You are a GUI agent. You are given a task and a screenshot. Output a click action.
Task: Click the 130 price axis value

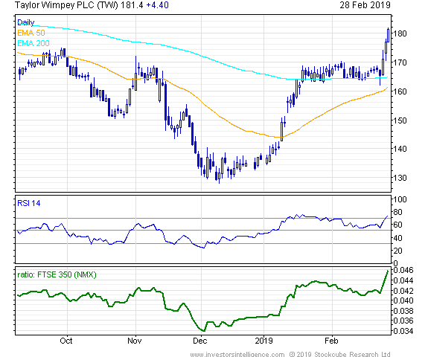(x=400, y=178)
